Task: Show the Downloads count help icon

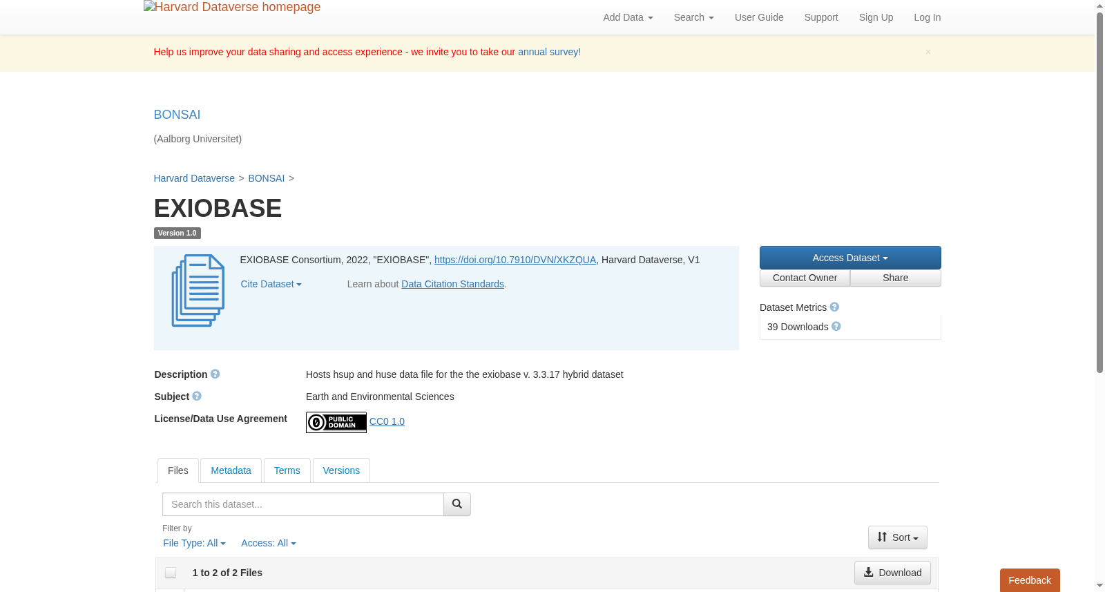Action: (x=836, y=326)
